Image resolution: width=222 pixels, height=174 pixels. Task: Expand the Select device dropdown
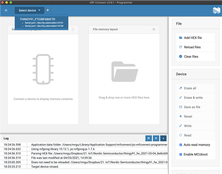coord(29,11)
